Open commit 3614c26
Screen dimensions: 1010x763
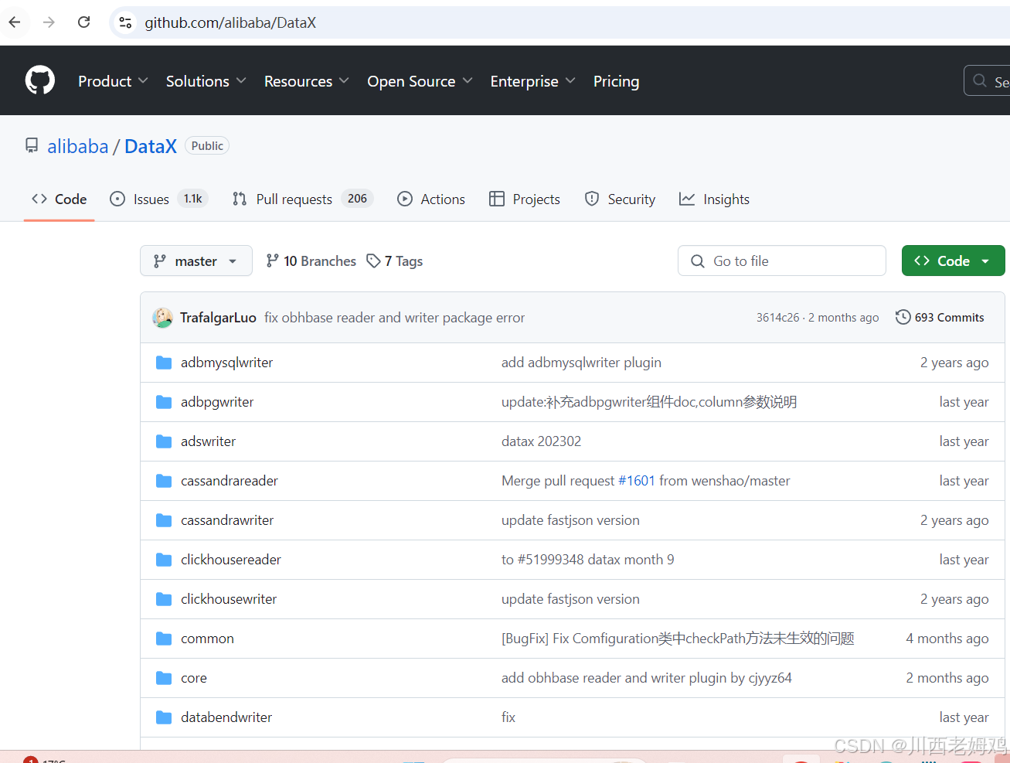click(x=777, y=318)
